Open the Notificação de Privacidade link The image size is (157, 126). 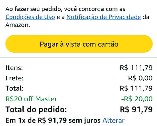tap(103, 17)
